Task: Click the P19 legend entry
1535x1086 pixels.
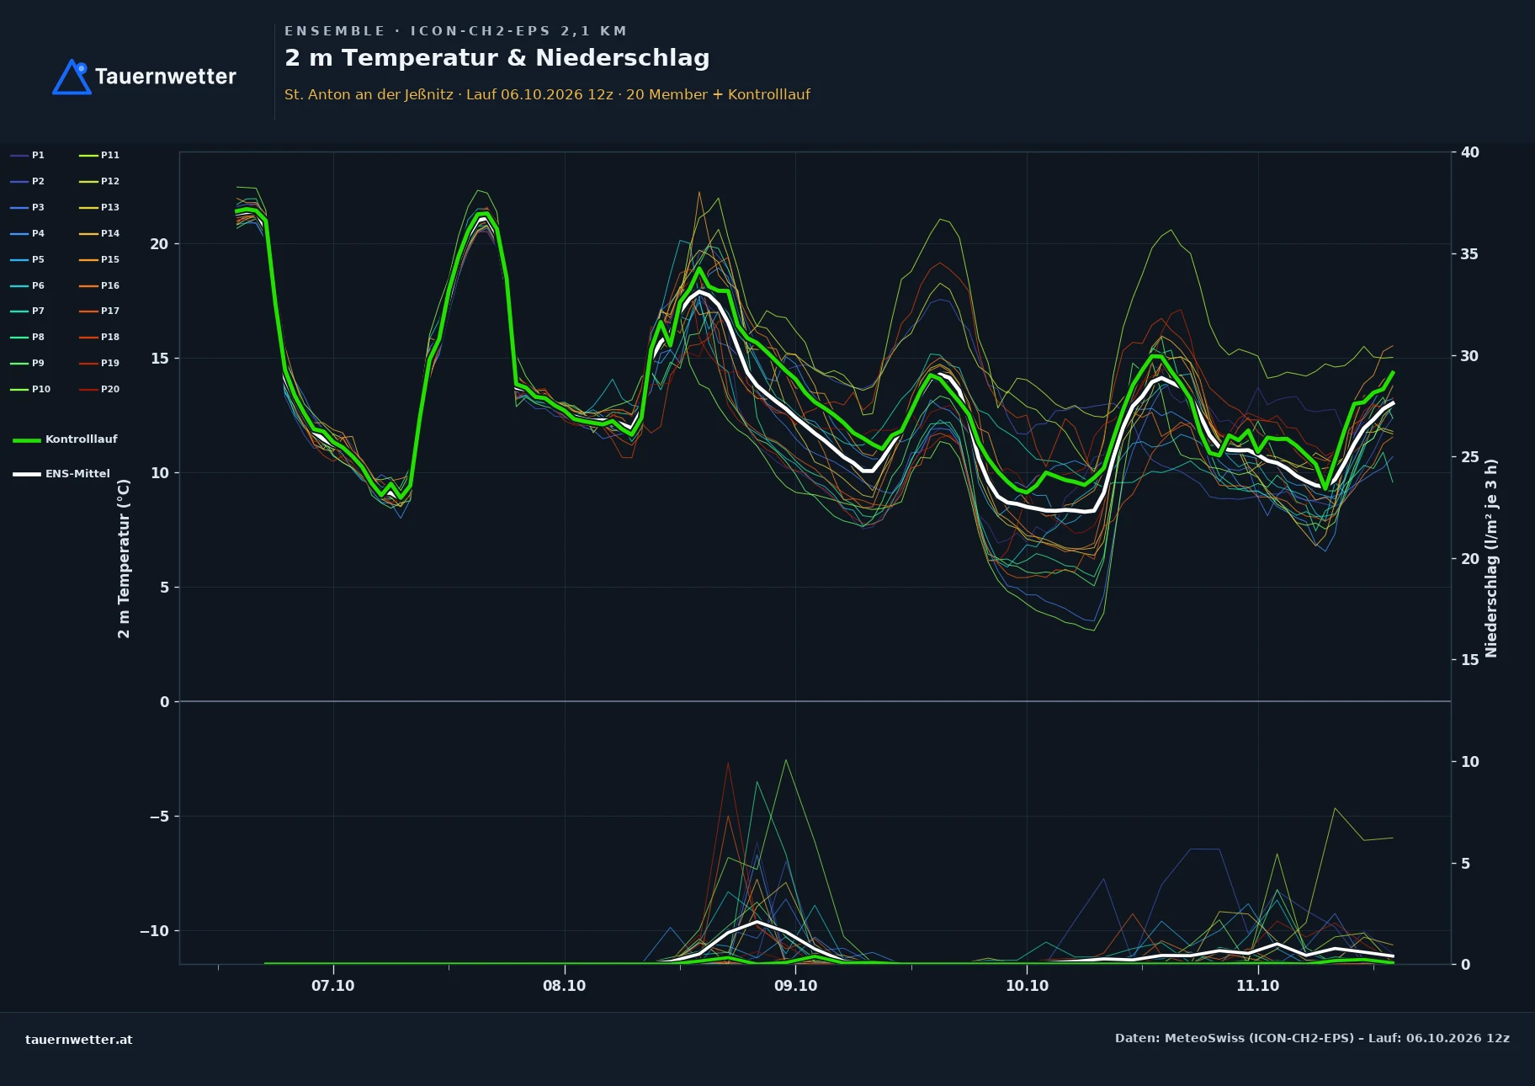Action: (99, 364)
